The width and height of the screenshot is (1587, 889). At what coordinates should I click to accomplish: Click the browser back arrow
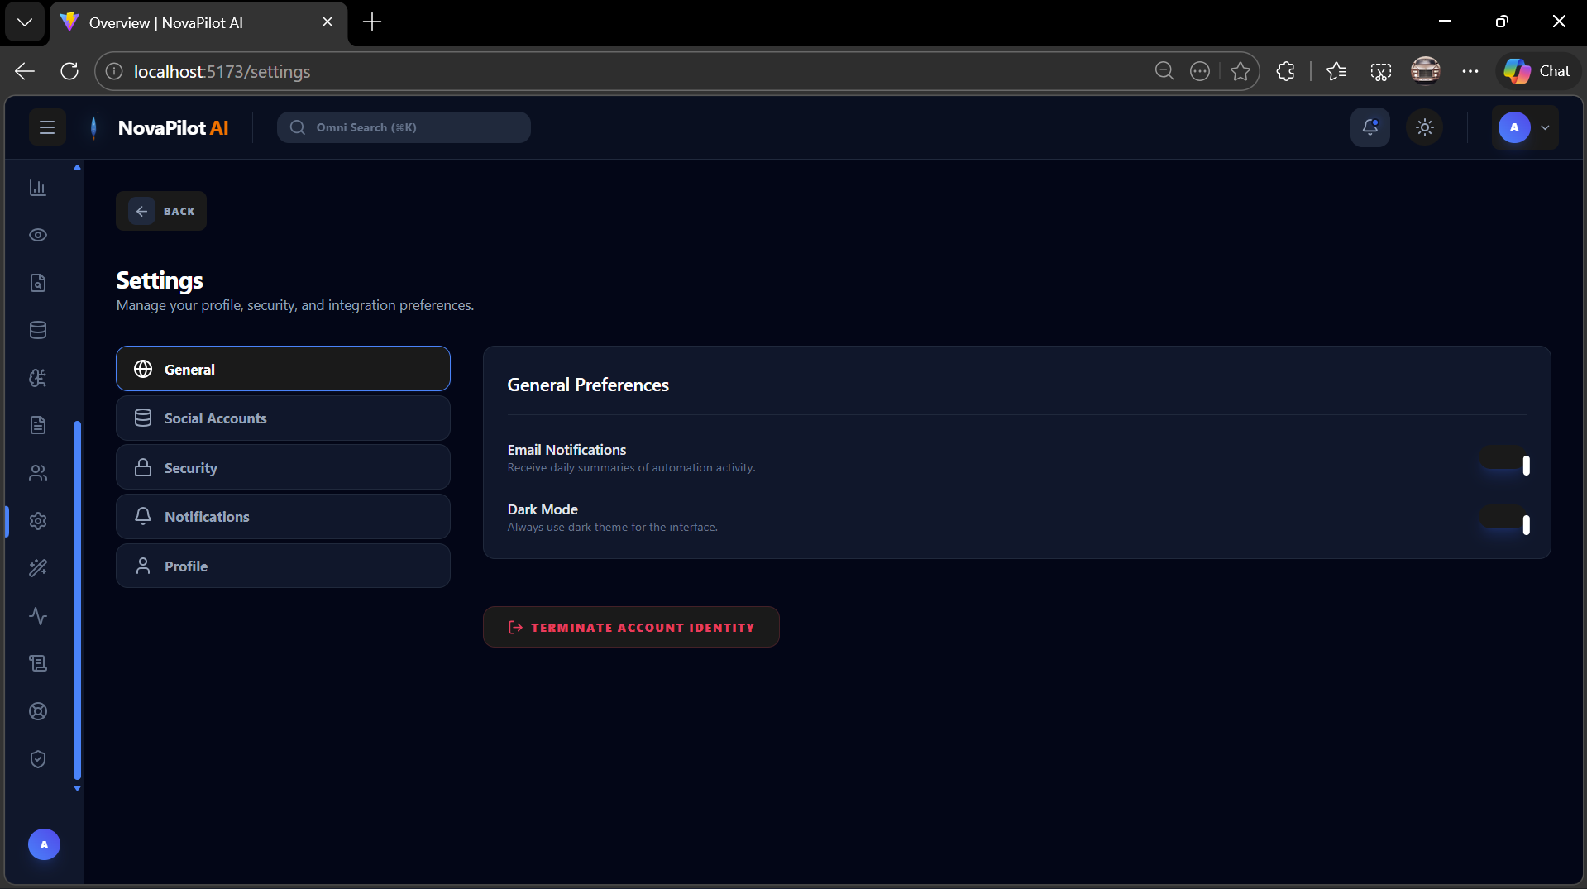point(25,71)
